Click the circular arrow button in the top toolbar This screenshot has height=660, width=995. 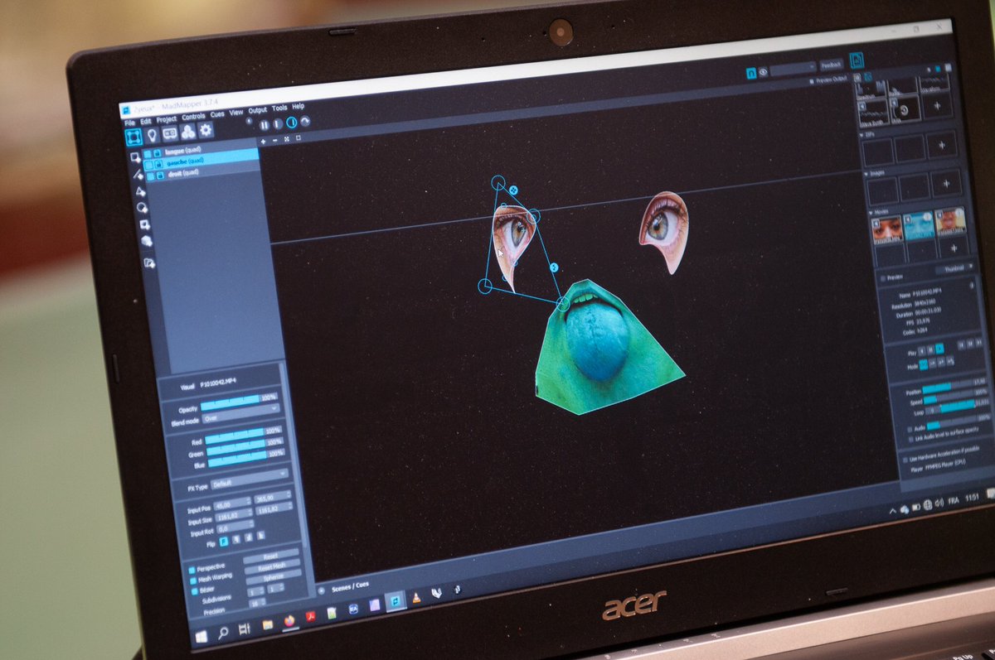tap(305, 122)
